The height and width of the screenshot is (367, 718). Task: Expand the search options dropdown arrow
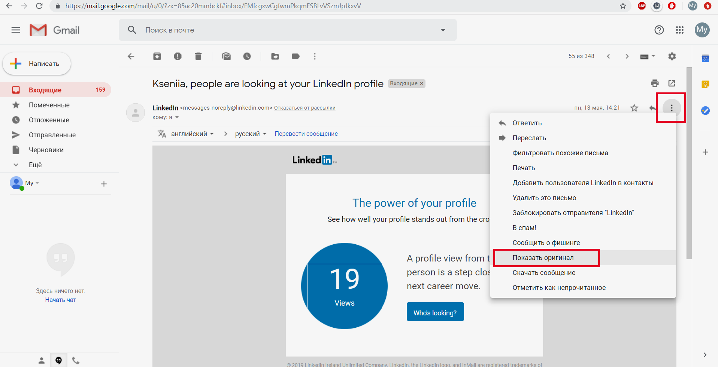tap(443, 30)
